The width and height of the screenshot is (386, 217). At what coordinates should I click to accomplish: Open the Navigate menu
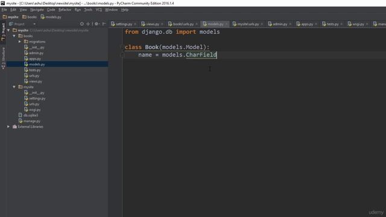(37, 10)
